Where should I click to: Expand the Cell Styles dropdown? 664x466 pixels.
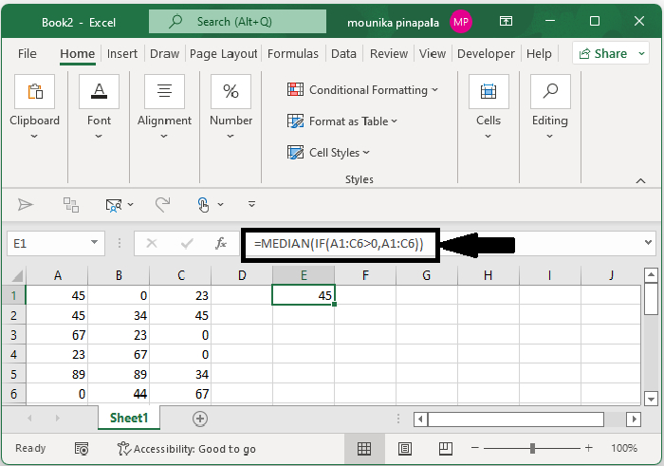(x=328, y=153)
